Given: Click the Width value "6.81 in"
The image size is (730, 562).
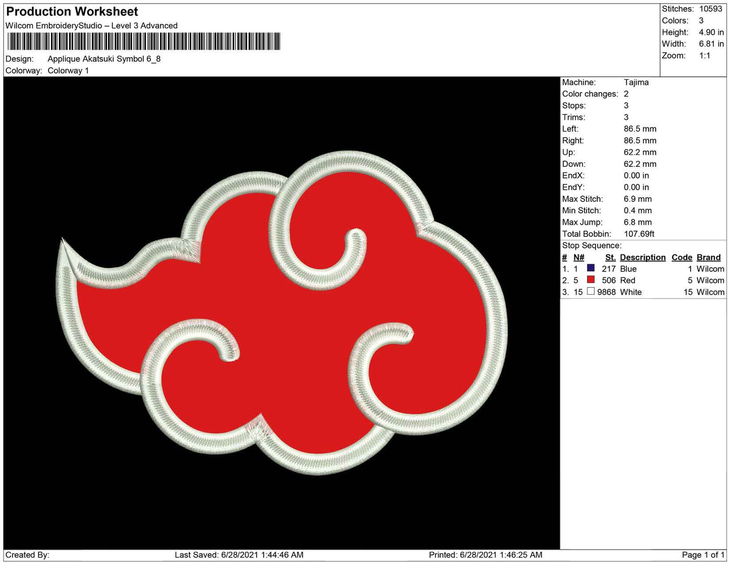Looking at the screenshot, I should (x=711, y=44).
